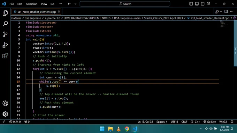Click the editor minimap
Viewport: 237px width, 133px height.
(x=224, y=24)
